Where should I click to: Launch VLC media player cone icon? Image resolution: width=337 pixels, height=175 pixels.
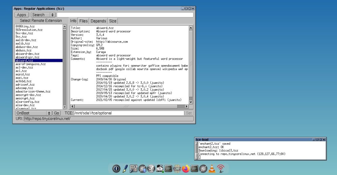click(x=212, y=169)
